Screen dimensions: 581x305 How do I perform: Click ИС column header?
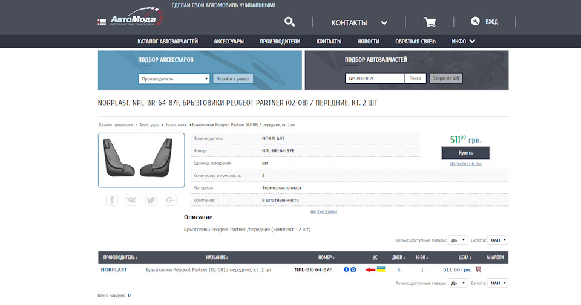(375, 258)
